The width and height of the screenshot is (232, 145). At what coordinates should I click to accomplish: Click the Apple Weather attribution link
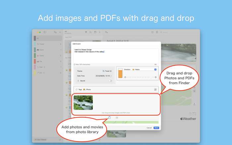pos(188,119)
